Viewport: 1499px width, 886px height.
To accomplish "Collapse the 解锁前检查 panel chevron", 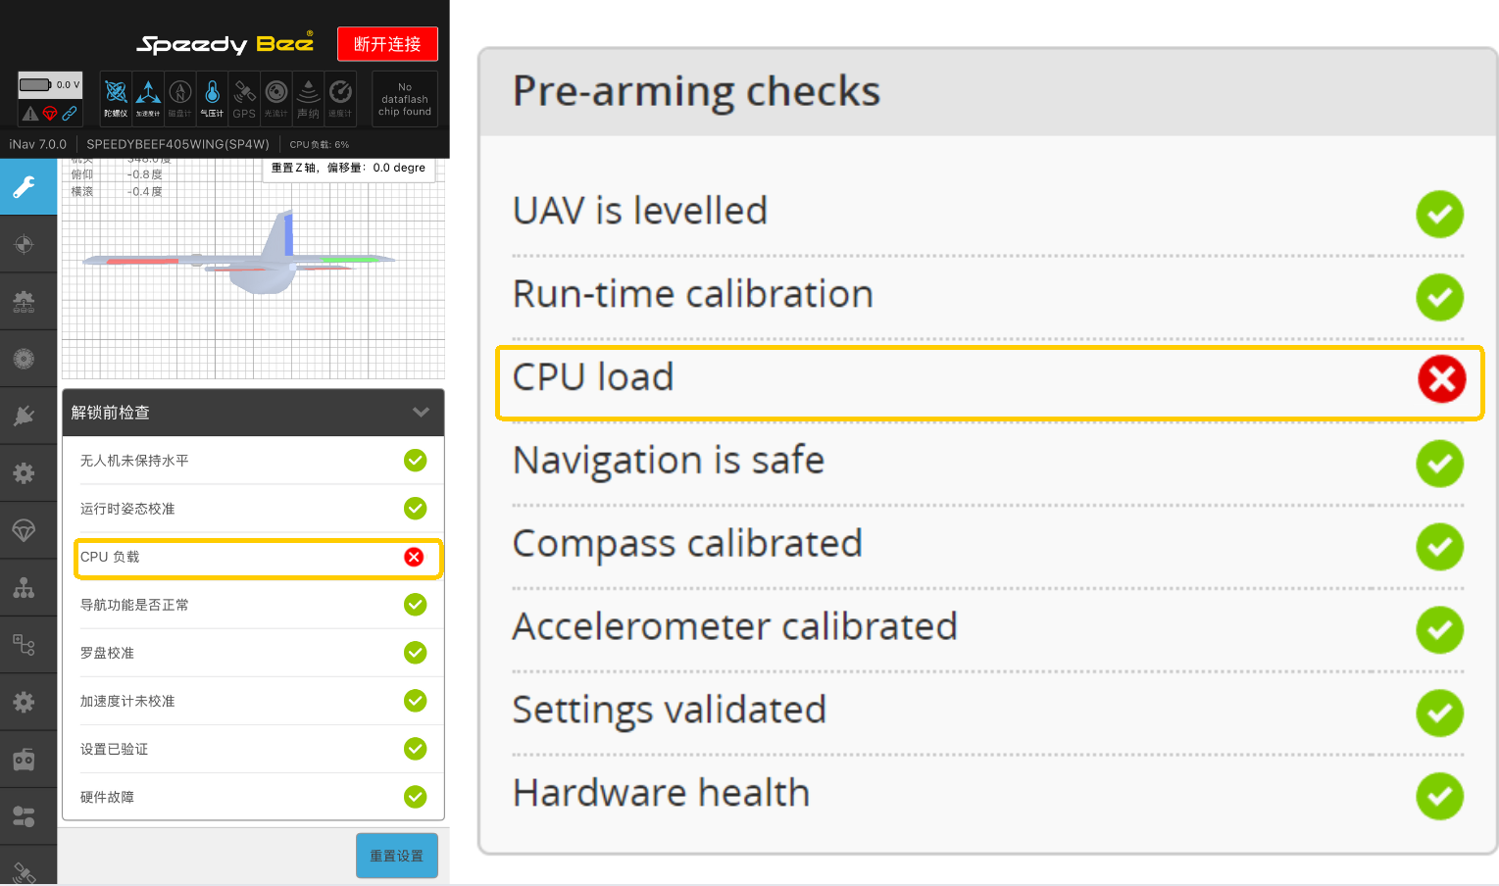I will 422,413.
